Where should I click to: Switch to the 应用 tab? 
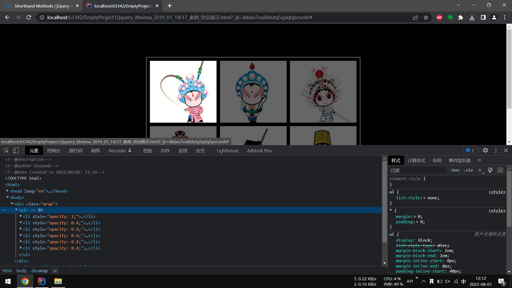click(x=183, y=151)
